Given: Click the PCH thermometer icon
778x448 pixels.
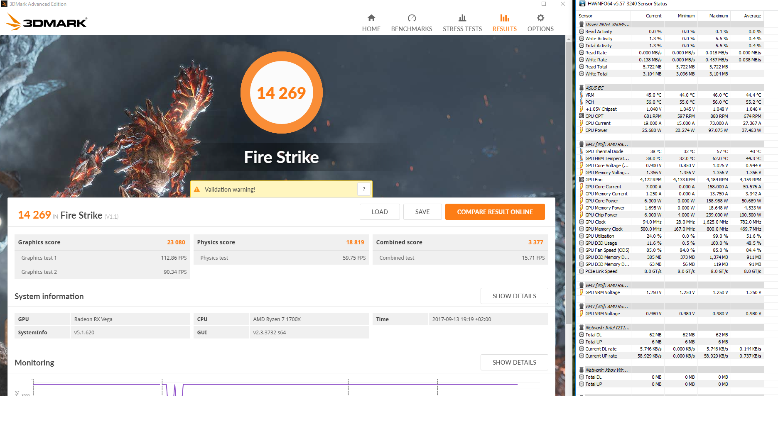Looking at the screenshot, I should click(582, 102).
